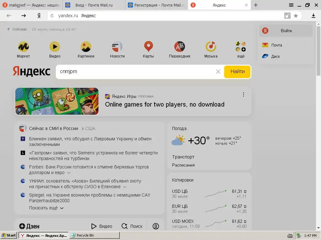Open the Переводчик service icon
The height and width of the screenshot is (240, 321).
tap(180, 47)
